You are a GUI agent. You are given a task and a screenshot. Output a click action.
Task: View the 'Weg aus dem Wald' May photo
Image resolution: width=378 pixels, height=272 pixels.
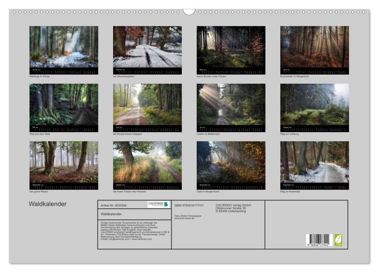(x=64, y=105)
